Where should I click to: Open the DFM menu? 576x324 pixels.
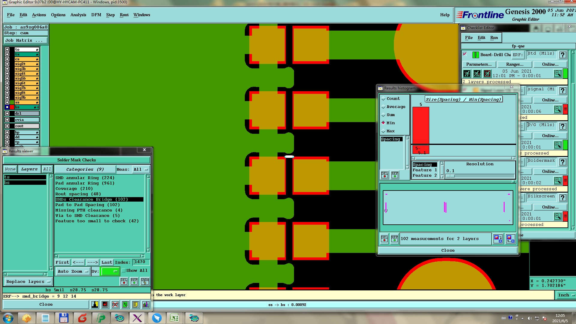pyautogui.click(x=96, y=15)
